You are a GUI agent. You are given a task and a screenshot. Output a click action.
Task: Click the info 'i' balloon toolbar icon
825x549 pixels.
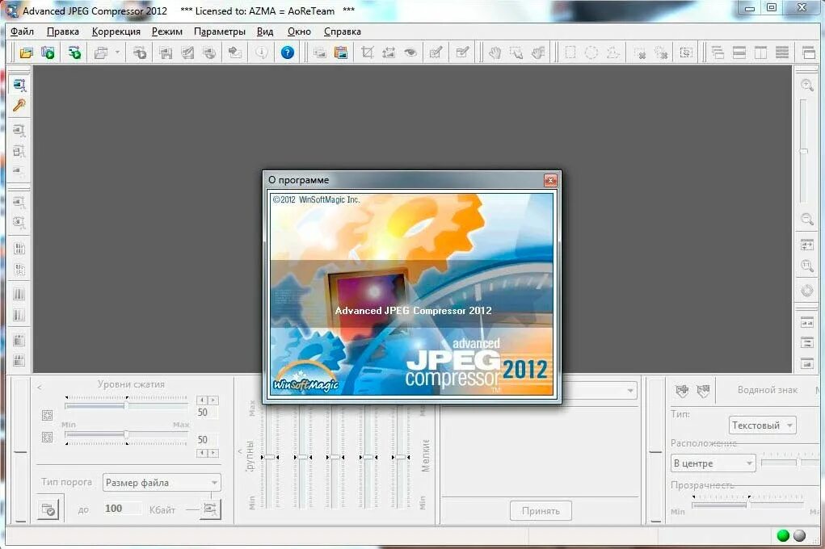click(262, 52)
